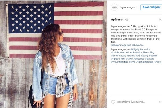Screen dimensions: 162x108
Task: Open the post photo with the flag
Action: pos(53,54)
